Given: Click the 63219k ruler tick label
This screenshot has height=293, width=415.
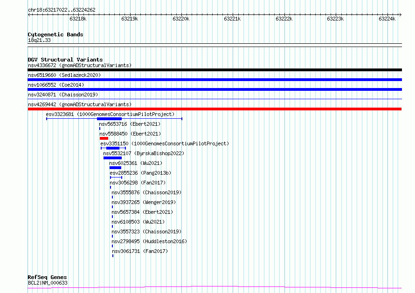Looking at the screenshot, I should tap(130, 19).
